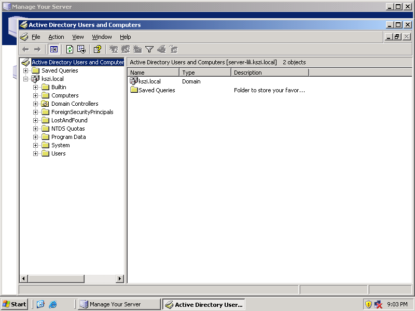Click the Active Directory User... taskbar button
Viewport: 415px width, 311px height.
(204, 304)
